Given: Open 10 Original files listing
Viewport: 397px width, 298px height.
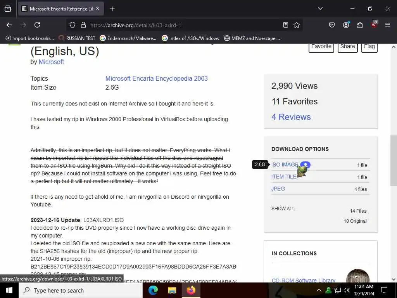Looking at the screenshot, I should (355, 221).
